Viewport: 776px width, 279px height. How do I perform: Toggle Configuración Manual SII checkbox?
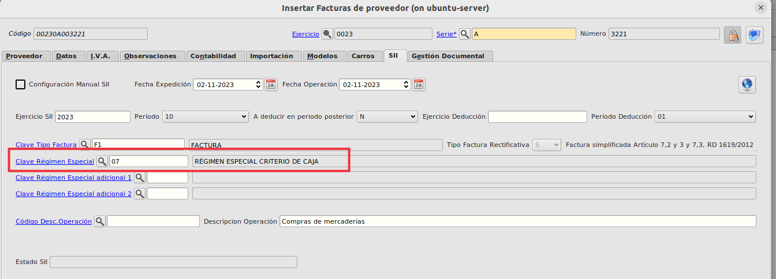click(x=20, y=85)
